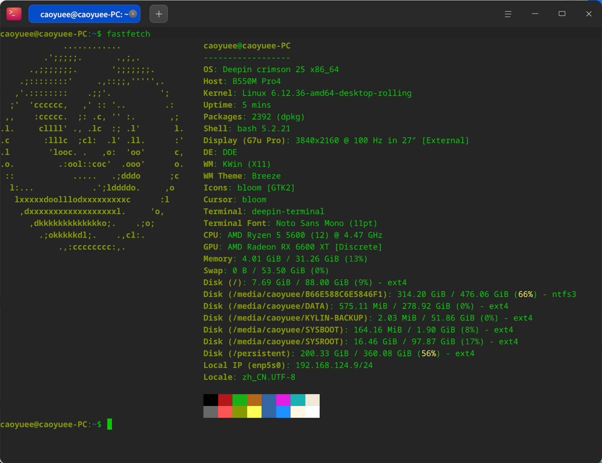The image size is (602, 463).
Task: Click the 'Shell: bash 5.2.21' line
Action: pos(247,129)
